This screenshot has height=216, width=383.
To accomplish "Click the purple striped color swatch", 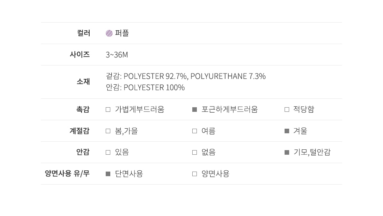I will pos(109,33).
